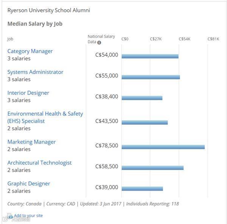This screenshot has width=227, height=224.
Task: Select the Category Manager C$54,000 bar
Action: [x=150, y=56]
